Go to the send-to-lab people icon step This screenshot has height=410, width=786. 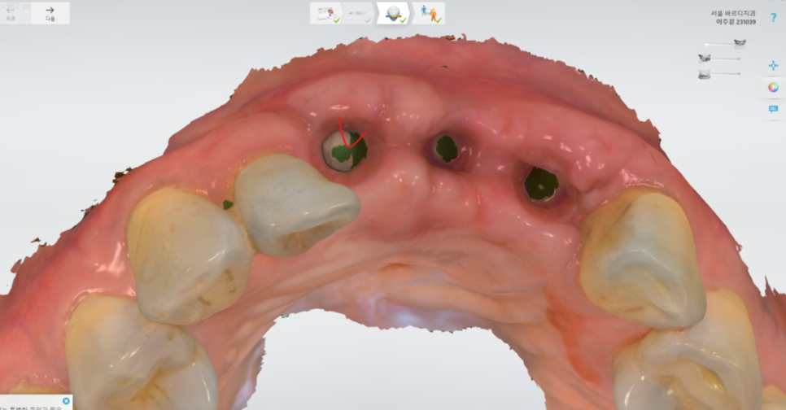tap(428, 13)
